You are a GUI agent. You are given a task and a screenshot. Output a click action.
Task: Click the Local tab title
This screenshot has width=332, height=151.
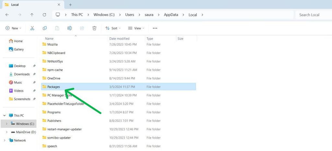coord(15,5)
